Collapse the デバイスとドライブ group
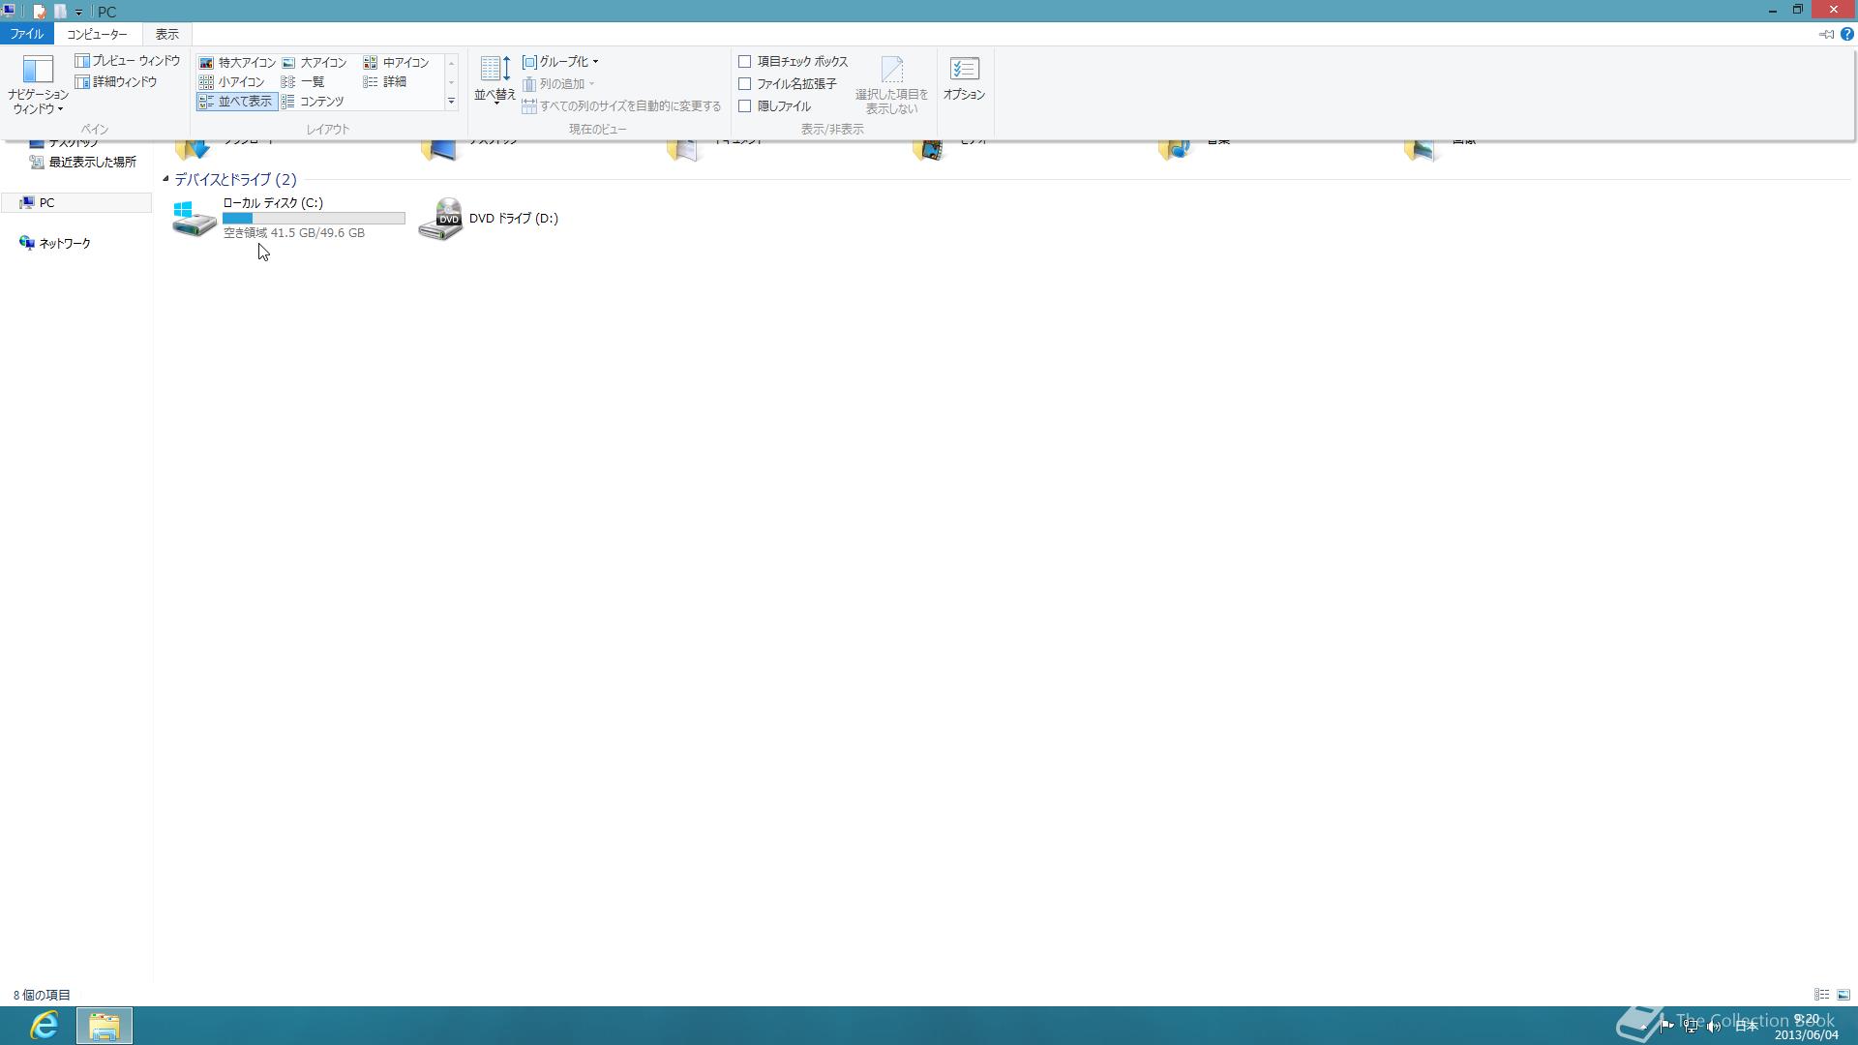This screenshot has width=1858, height=1045. point(165,179)
